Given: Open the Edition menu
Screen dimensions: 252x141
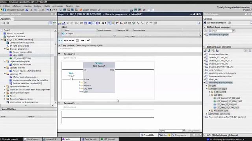Looking at the screenshot, I should click(7, 6).
